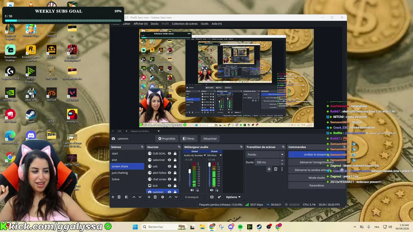This screenshot has width=413, height=232.
Task: Mute the Mic/Aux speaker icon
Action: pos(212,190)
